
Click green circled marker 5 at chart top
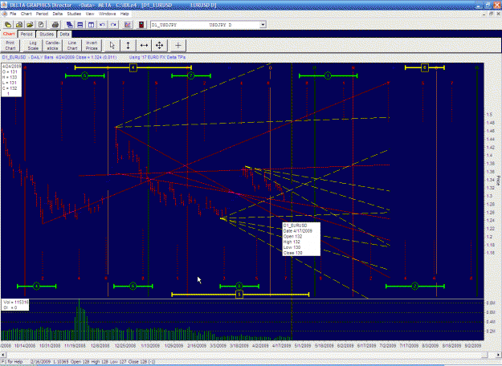[84, 75]
